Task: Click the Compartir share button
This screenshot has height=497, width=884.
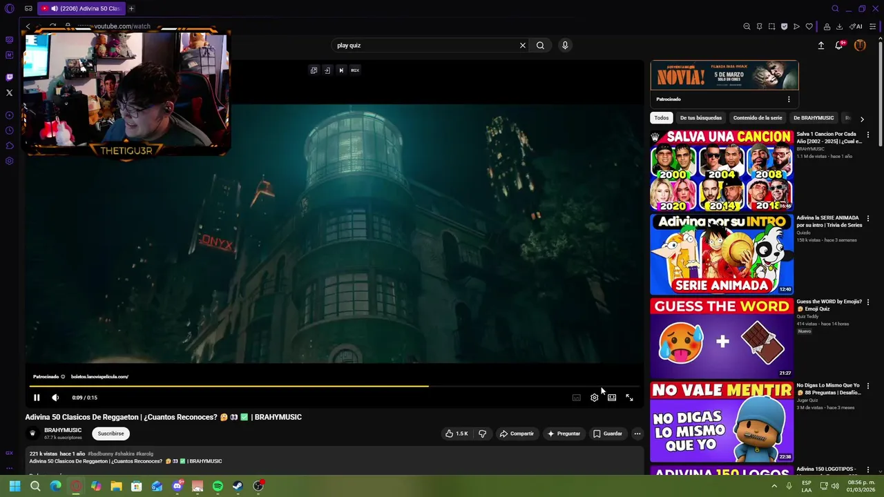Action: click(517, 433)
